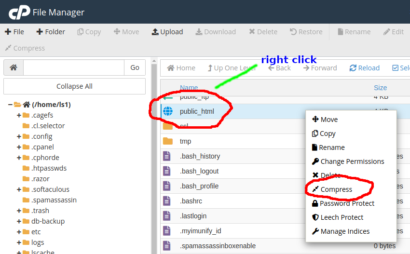
Task: Choose Password Protect menu entry
Action: pyautogui.click(x=347, y=203)
